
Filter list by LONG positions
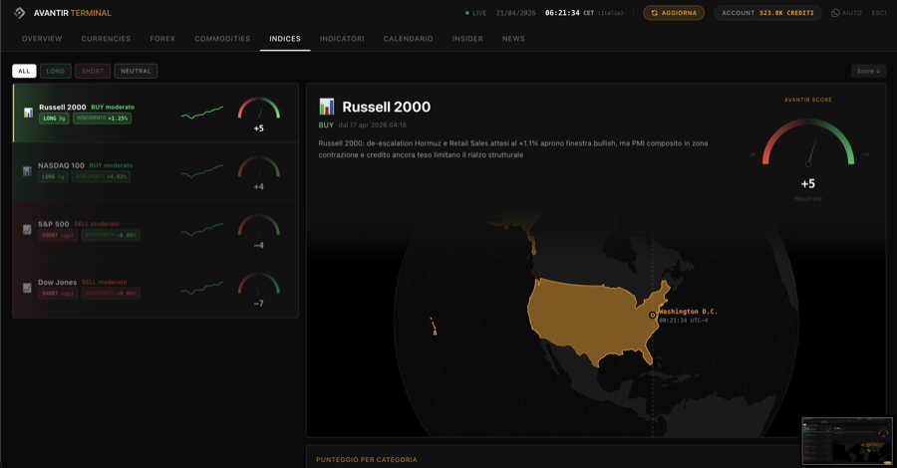pyautogui.click(x=56, y=71)
